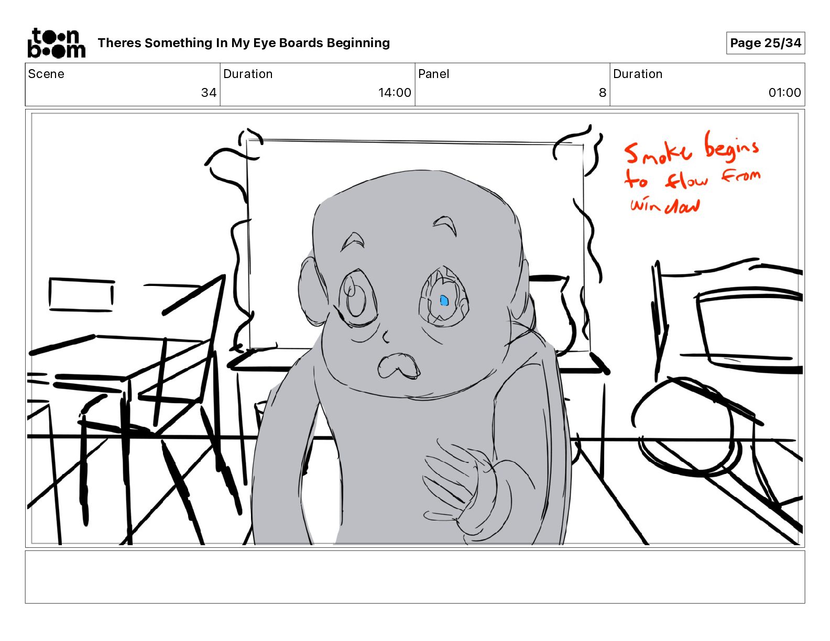Click the 'Page 25/34' page indicator
The height and width of the screenshot is (641, 830).
[x=766, y=43]
